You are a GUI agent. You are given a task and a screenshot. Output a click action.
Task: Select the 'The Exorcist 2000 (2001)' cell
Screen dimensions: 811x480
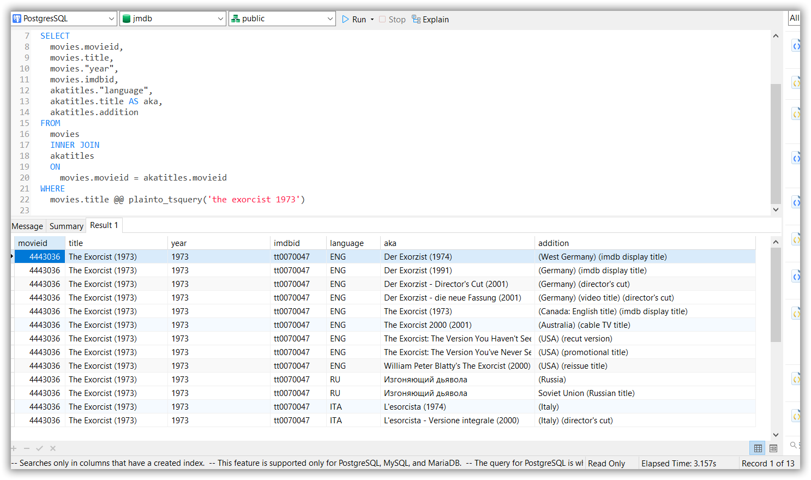(457, 325)
